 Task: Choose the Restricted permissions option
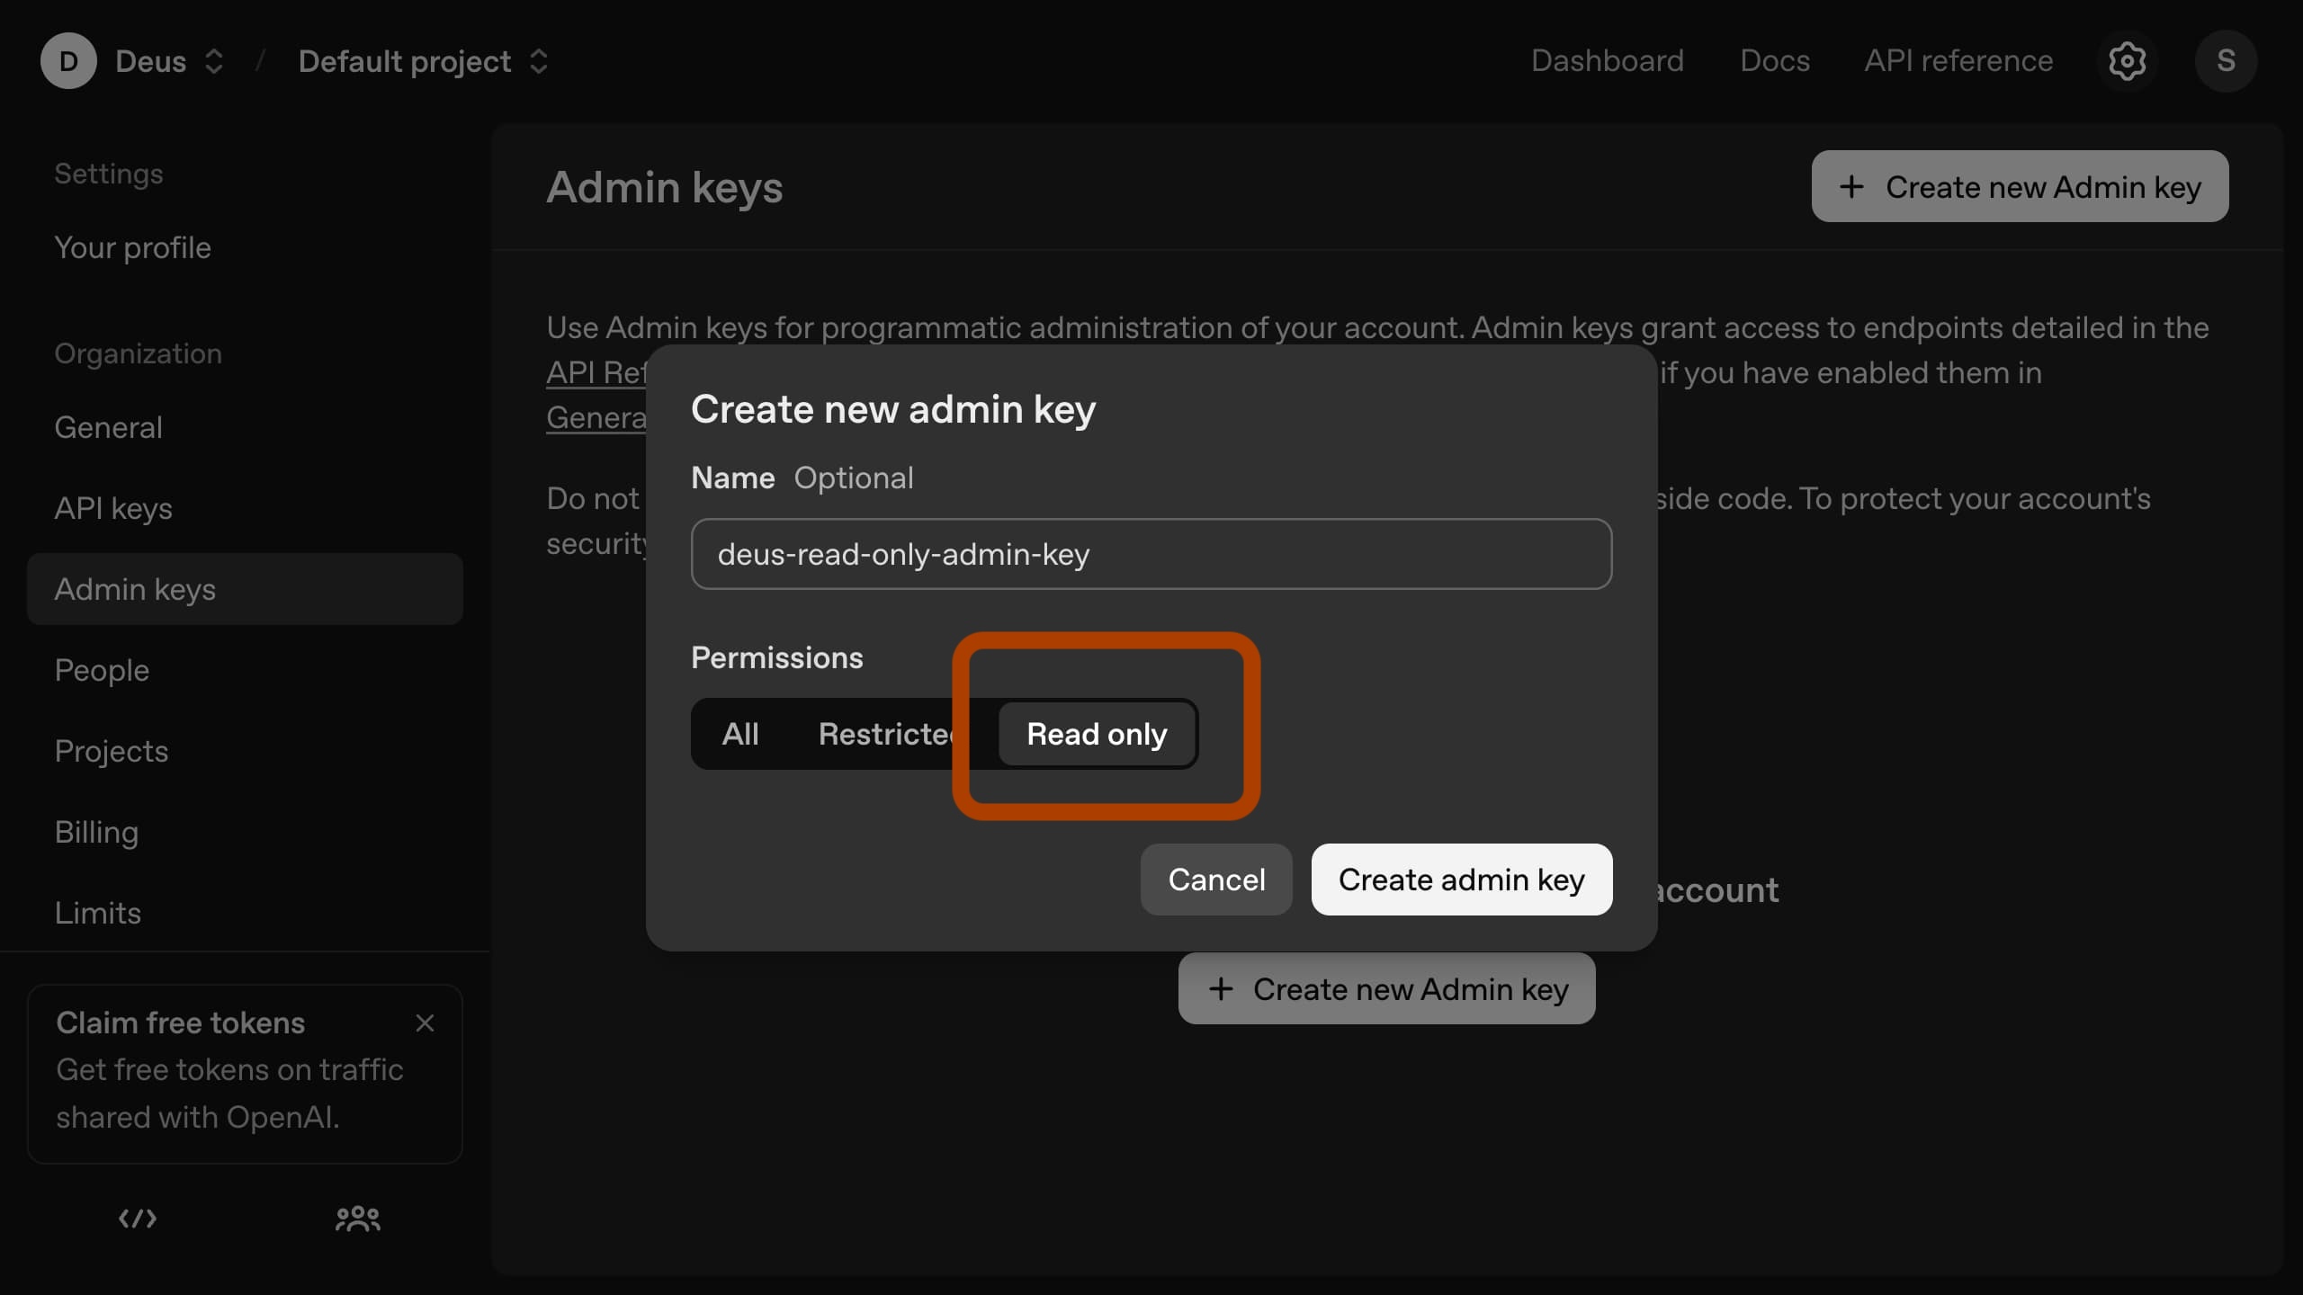[x=883, y=734]
